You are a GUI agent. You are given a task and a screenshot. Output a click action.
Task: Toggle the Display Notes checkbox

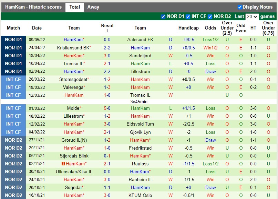click(240, 7)
